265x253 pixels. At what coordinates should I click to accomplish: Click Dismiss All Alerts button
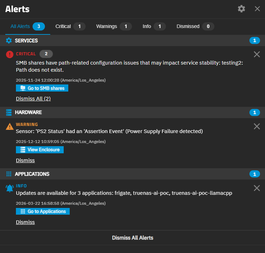(x=132, y=238)
